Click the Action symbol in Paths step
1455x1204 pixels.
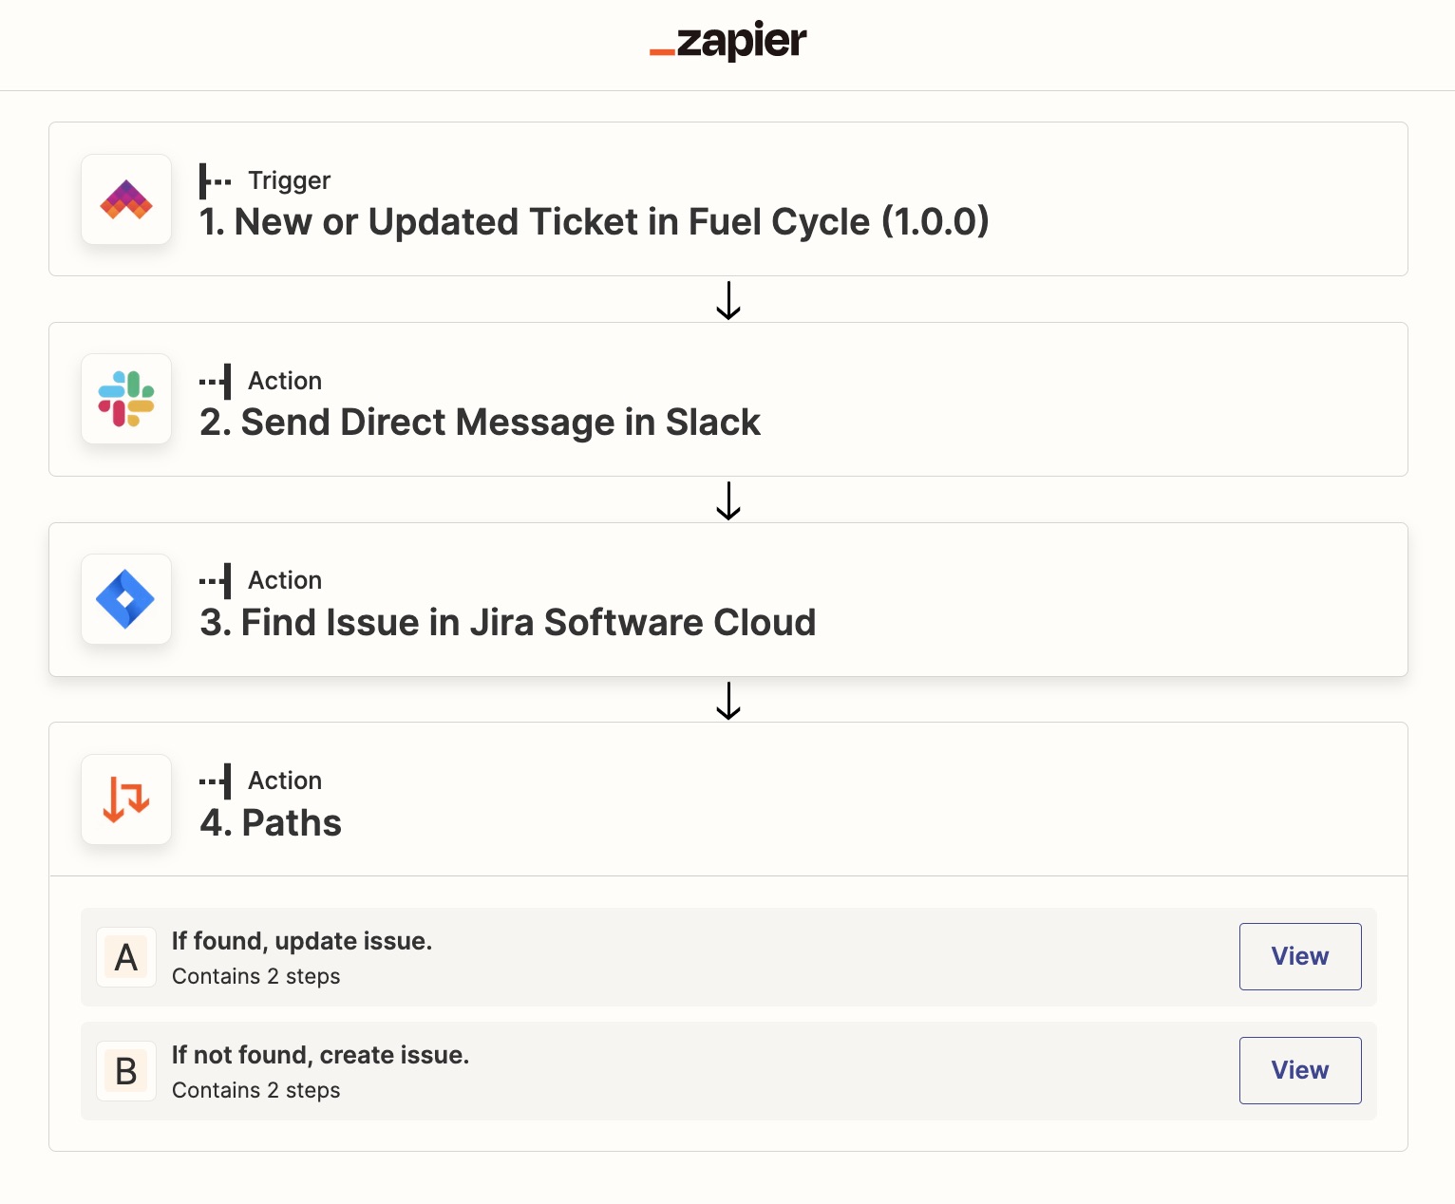tap(216, 781)
